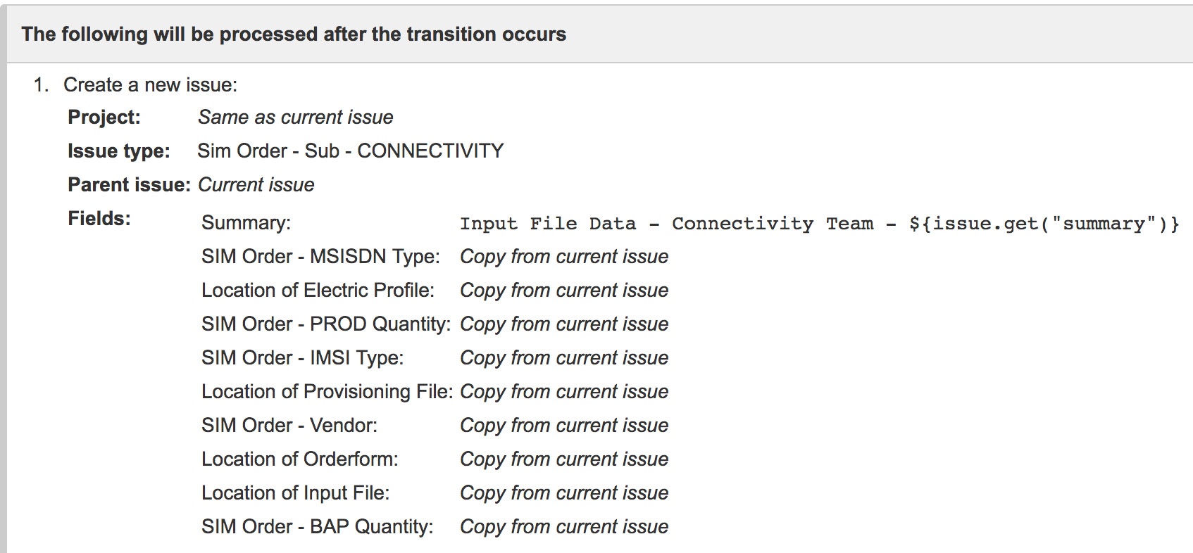This screenshot has height=553, width=1193.
Task: Select 'Sim Order - Sub - CONNECTIVITY' issue type
Action: point(351,151)
